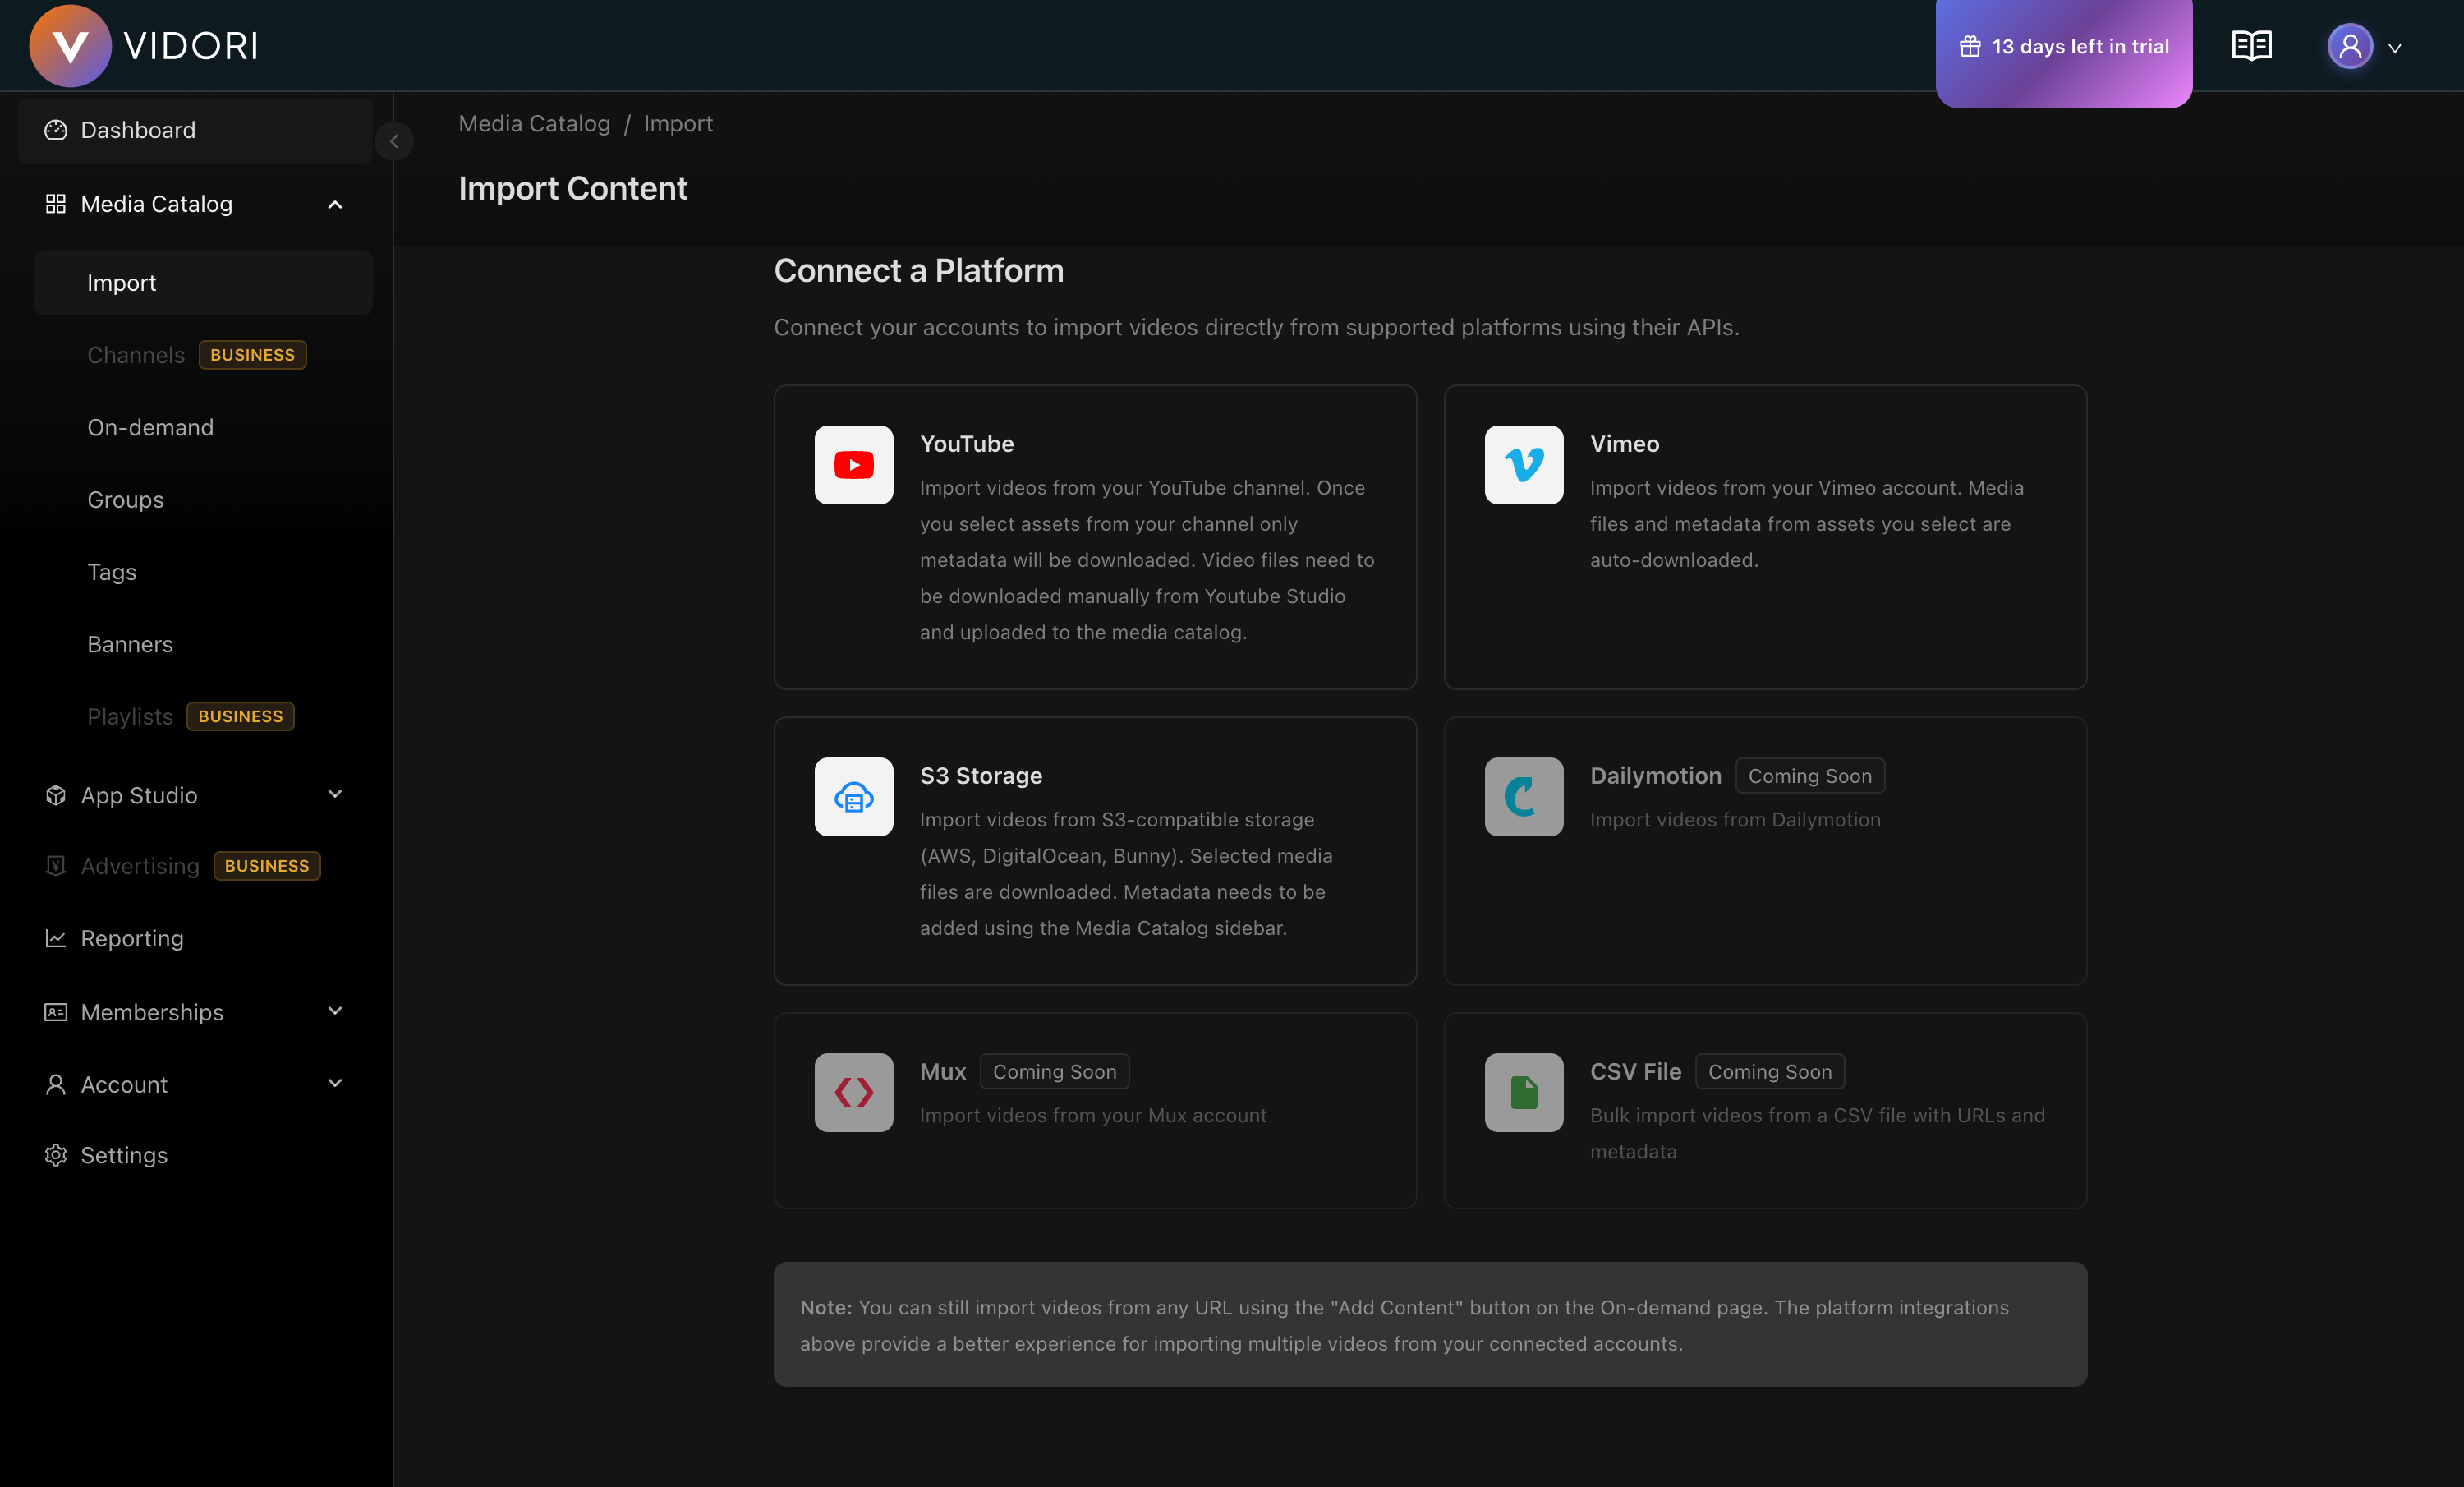The width and height of the screenshot is (2464, 1487).
Task: Open the documentation book icon
Action: [2251, 45]
